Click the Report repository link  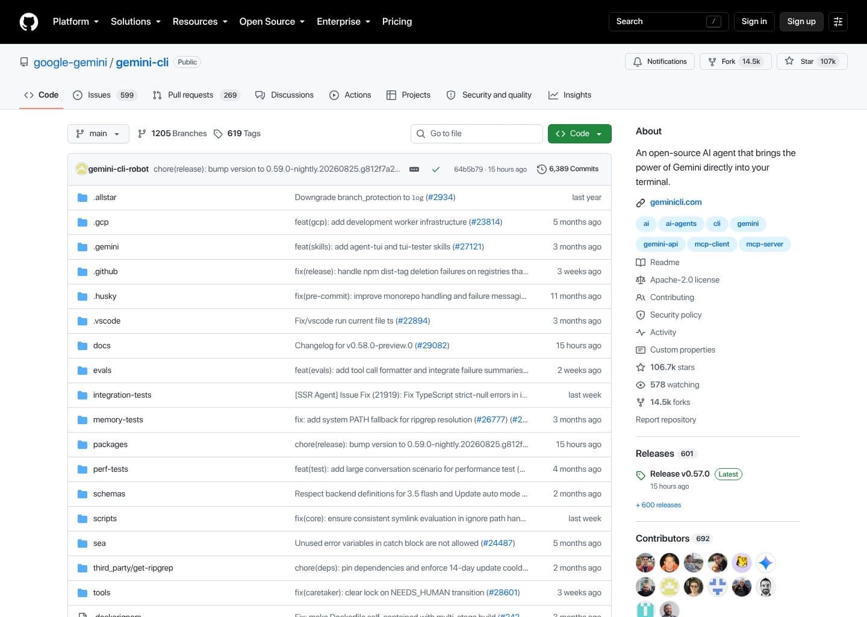pos(666,420)
